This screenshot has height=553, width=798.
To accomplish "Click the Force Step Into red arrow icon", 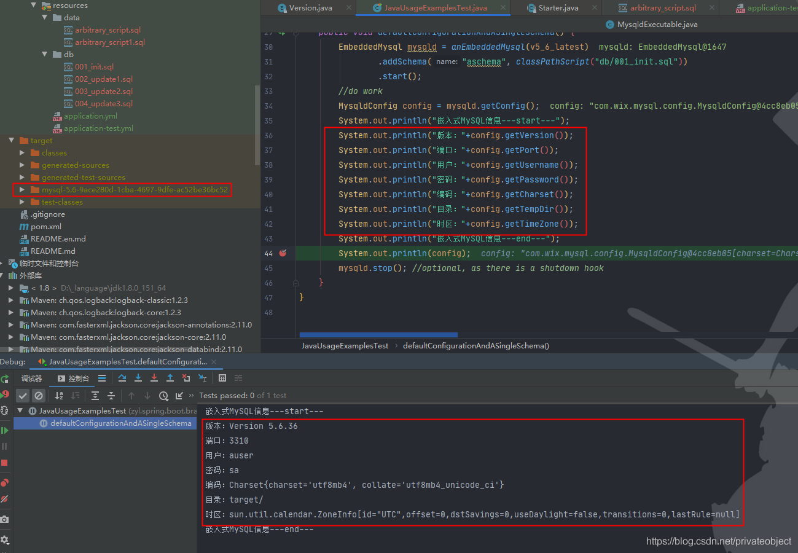I will (x=154, y=378).
